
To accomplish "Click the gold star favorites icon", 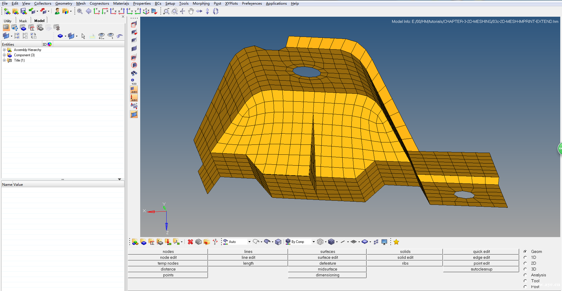I will point(396,242).
